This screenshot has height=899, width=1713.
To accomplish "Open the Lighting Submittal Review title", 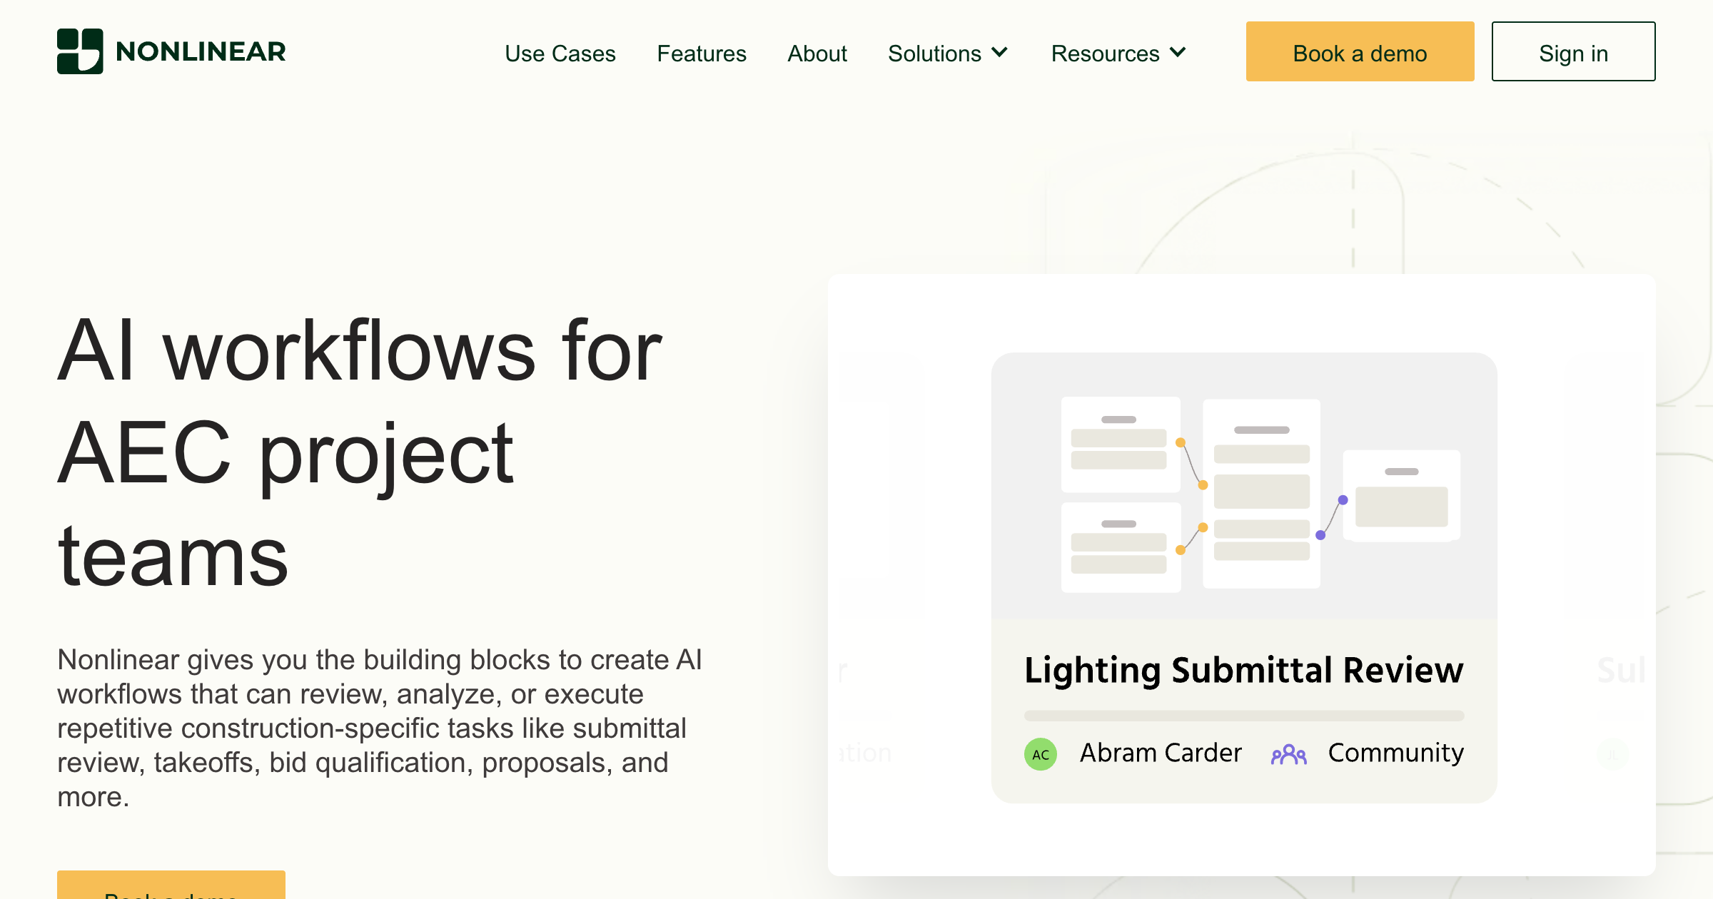I will (1244, 670).
